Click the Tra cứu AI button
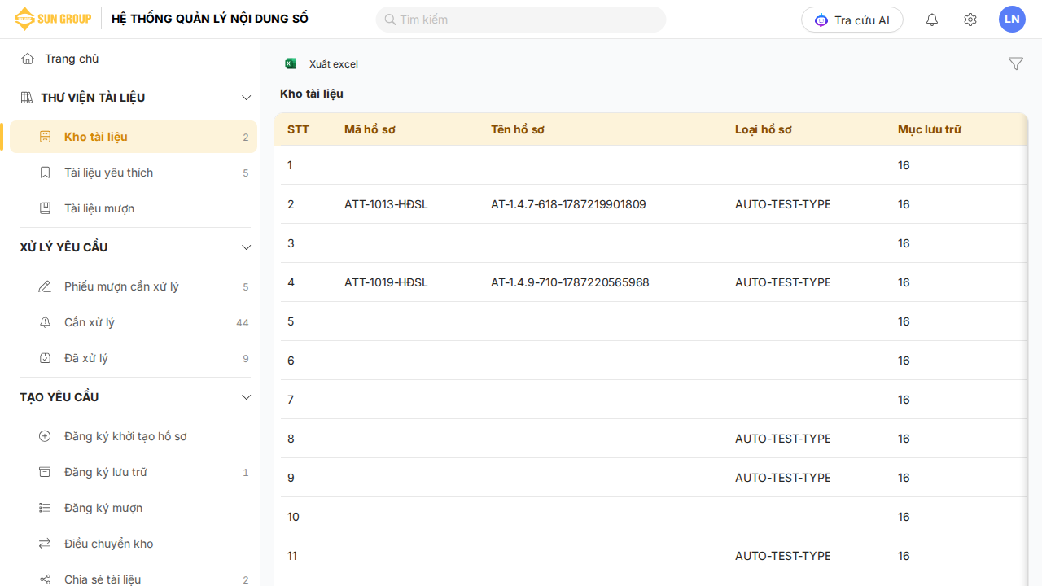1042x586 pixels. 852,20
